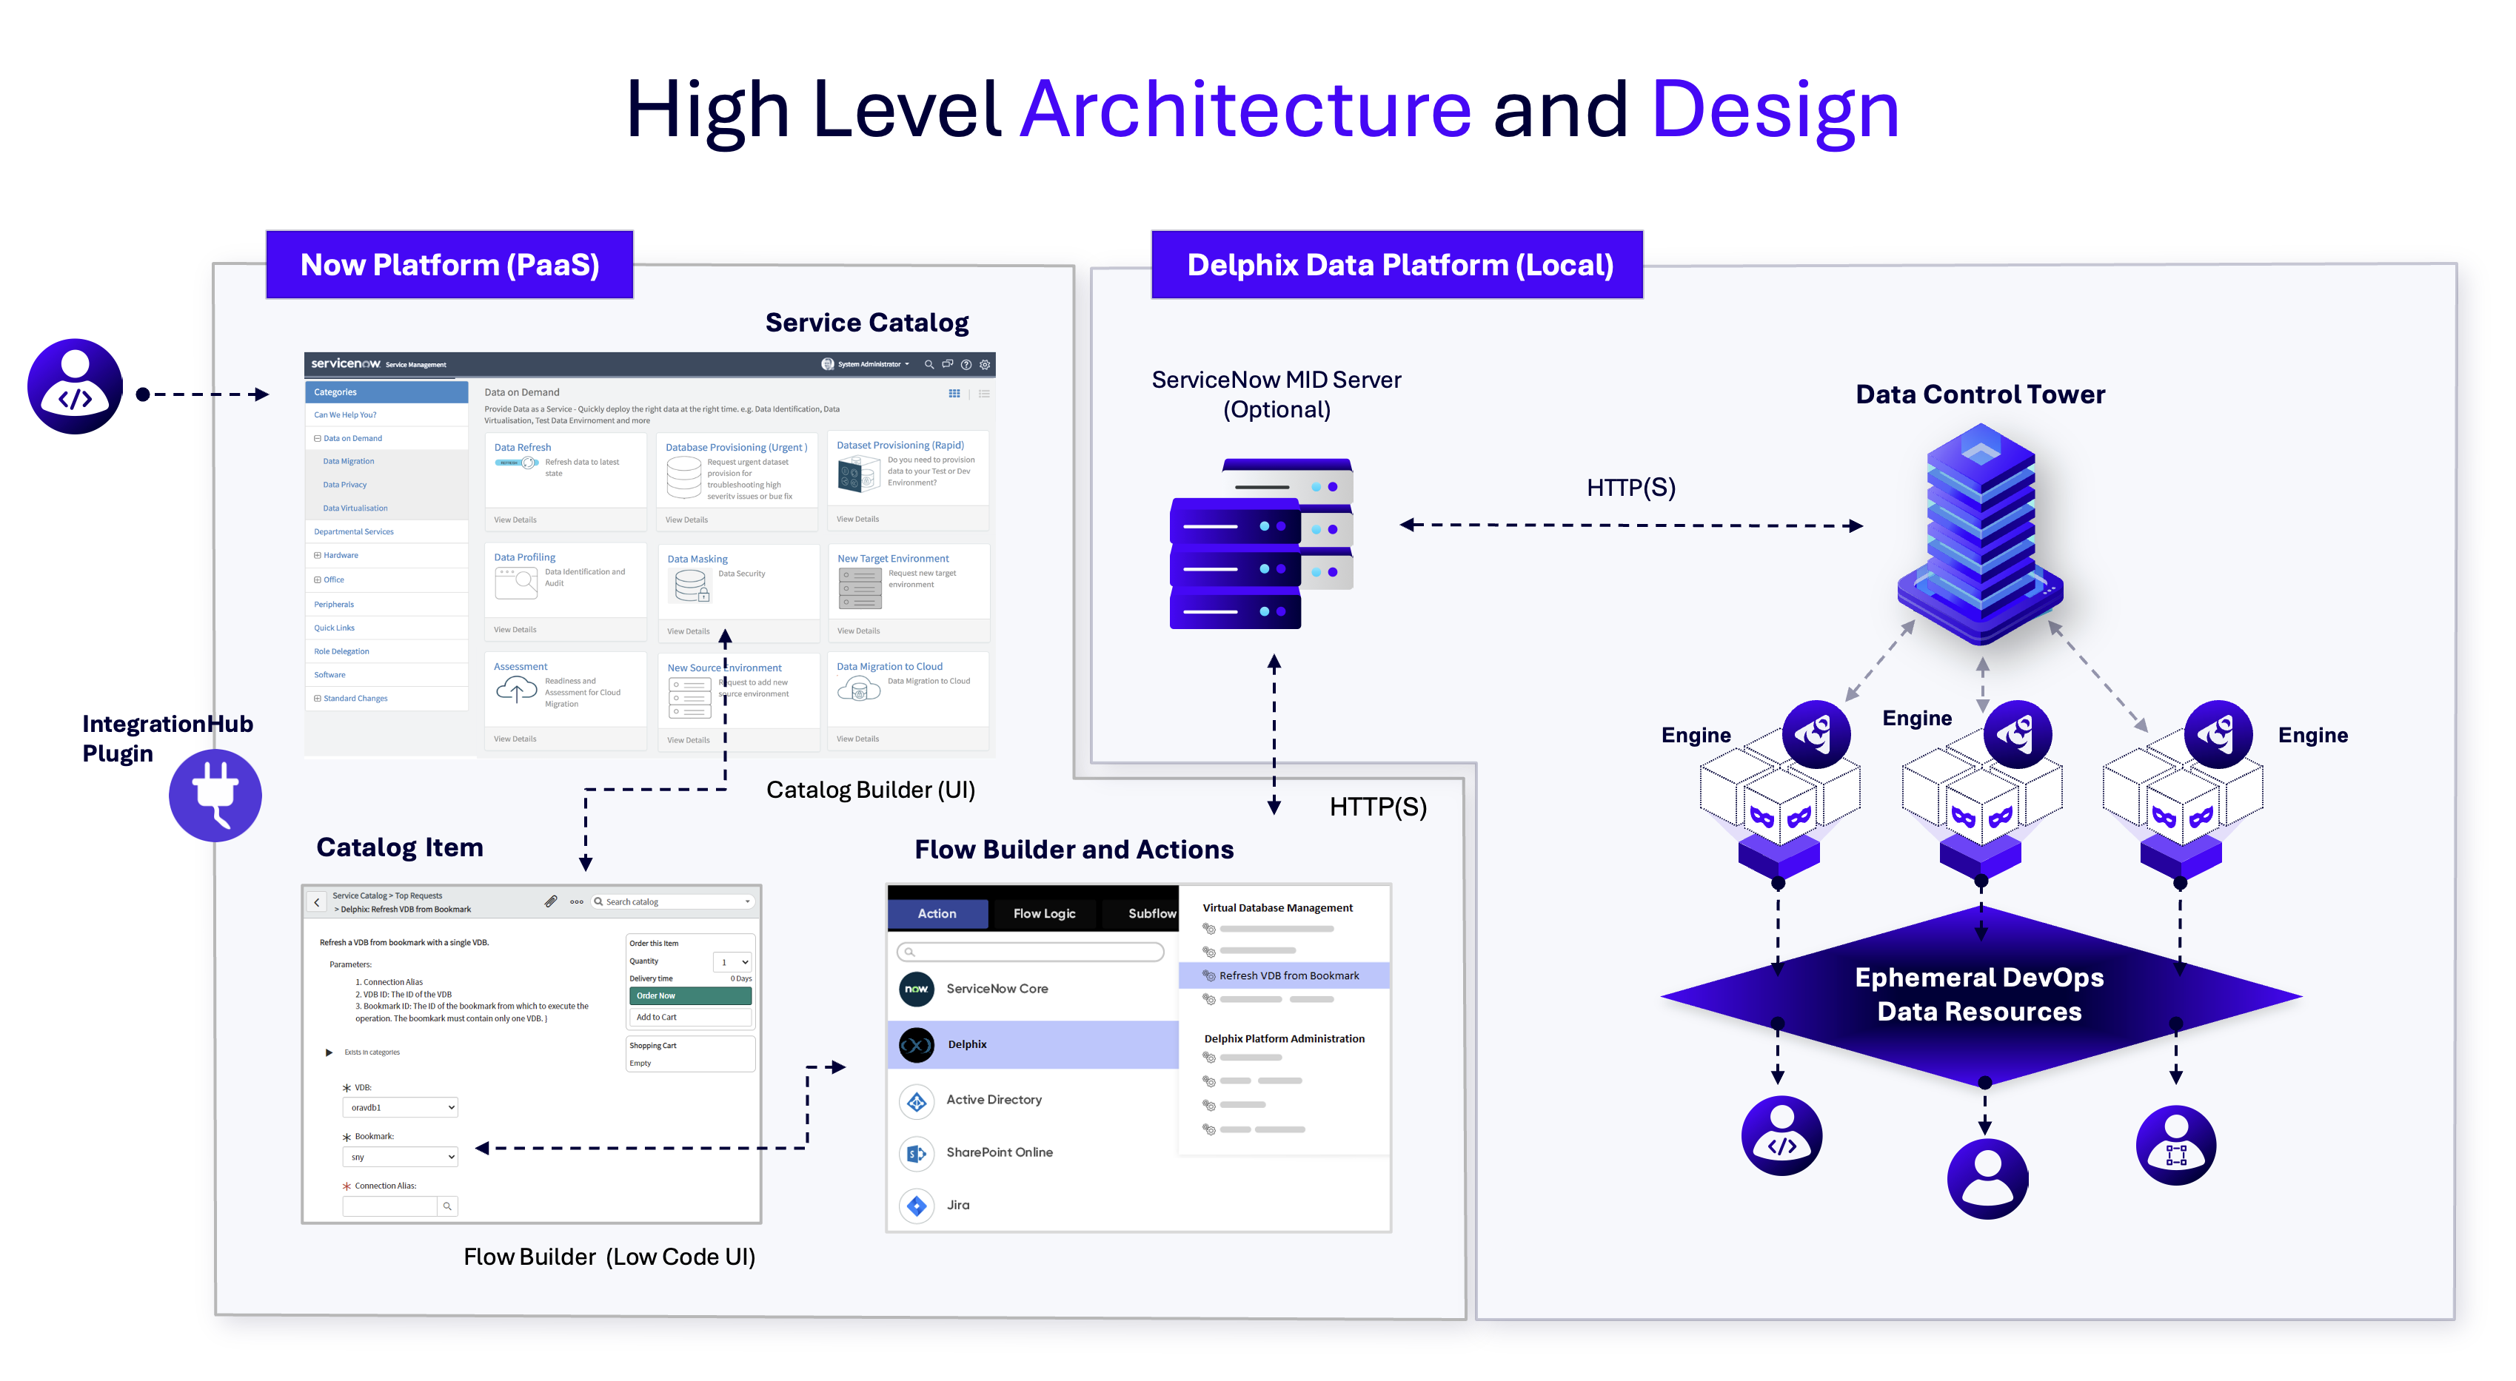Click the Jira spoke icon
Screen dimensions: 2516x1381
pyautogui.click(x=916, y=1206)
